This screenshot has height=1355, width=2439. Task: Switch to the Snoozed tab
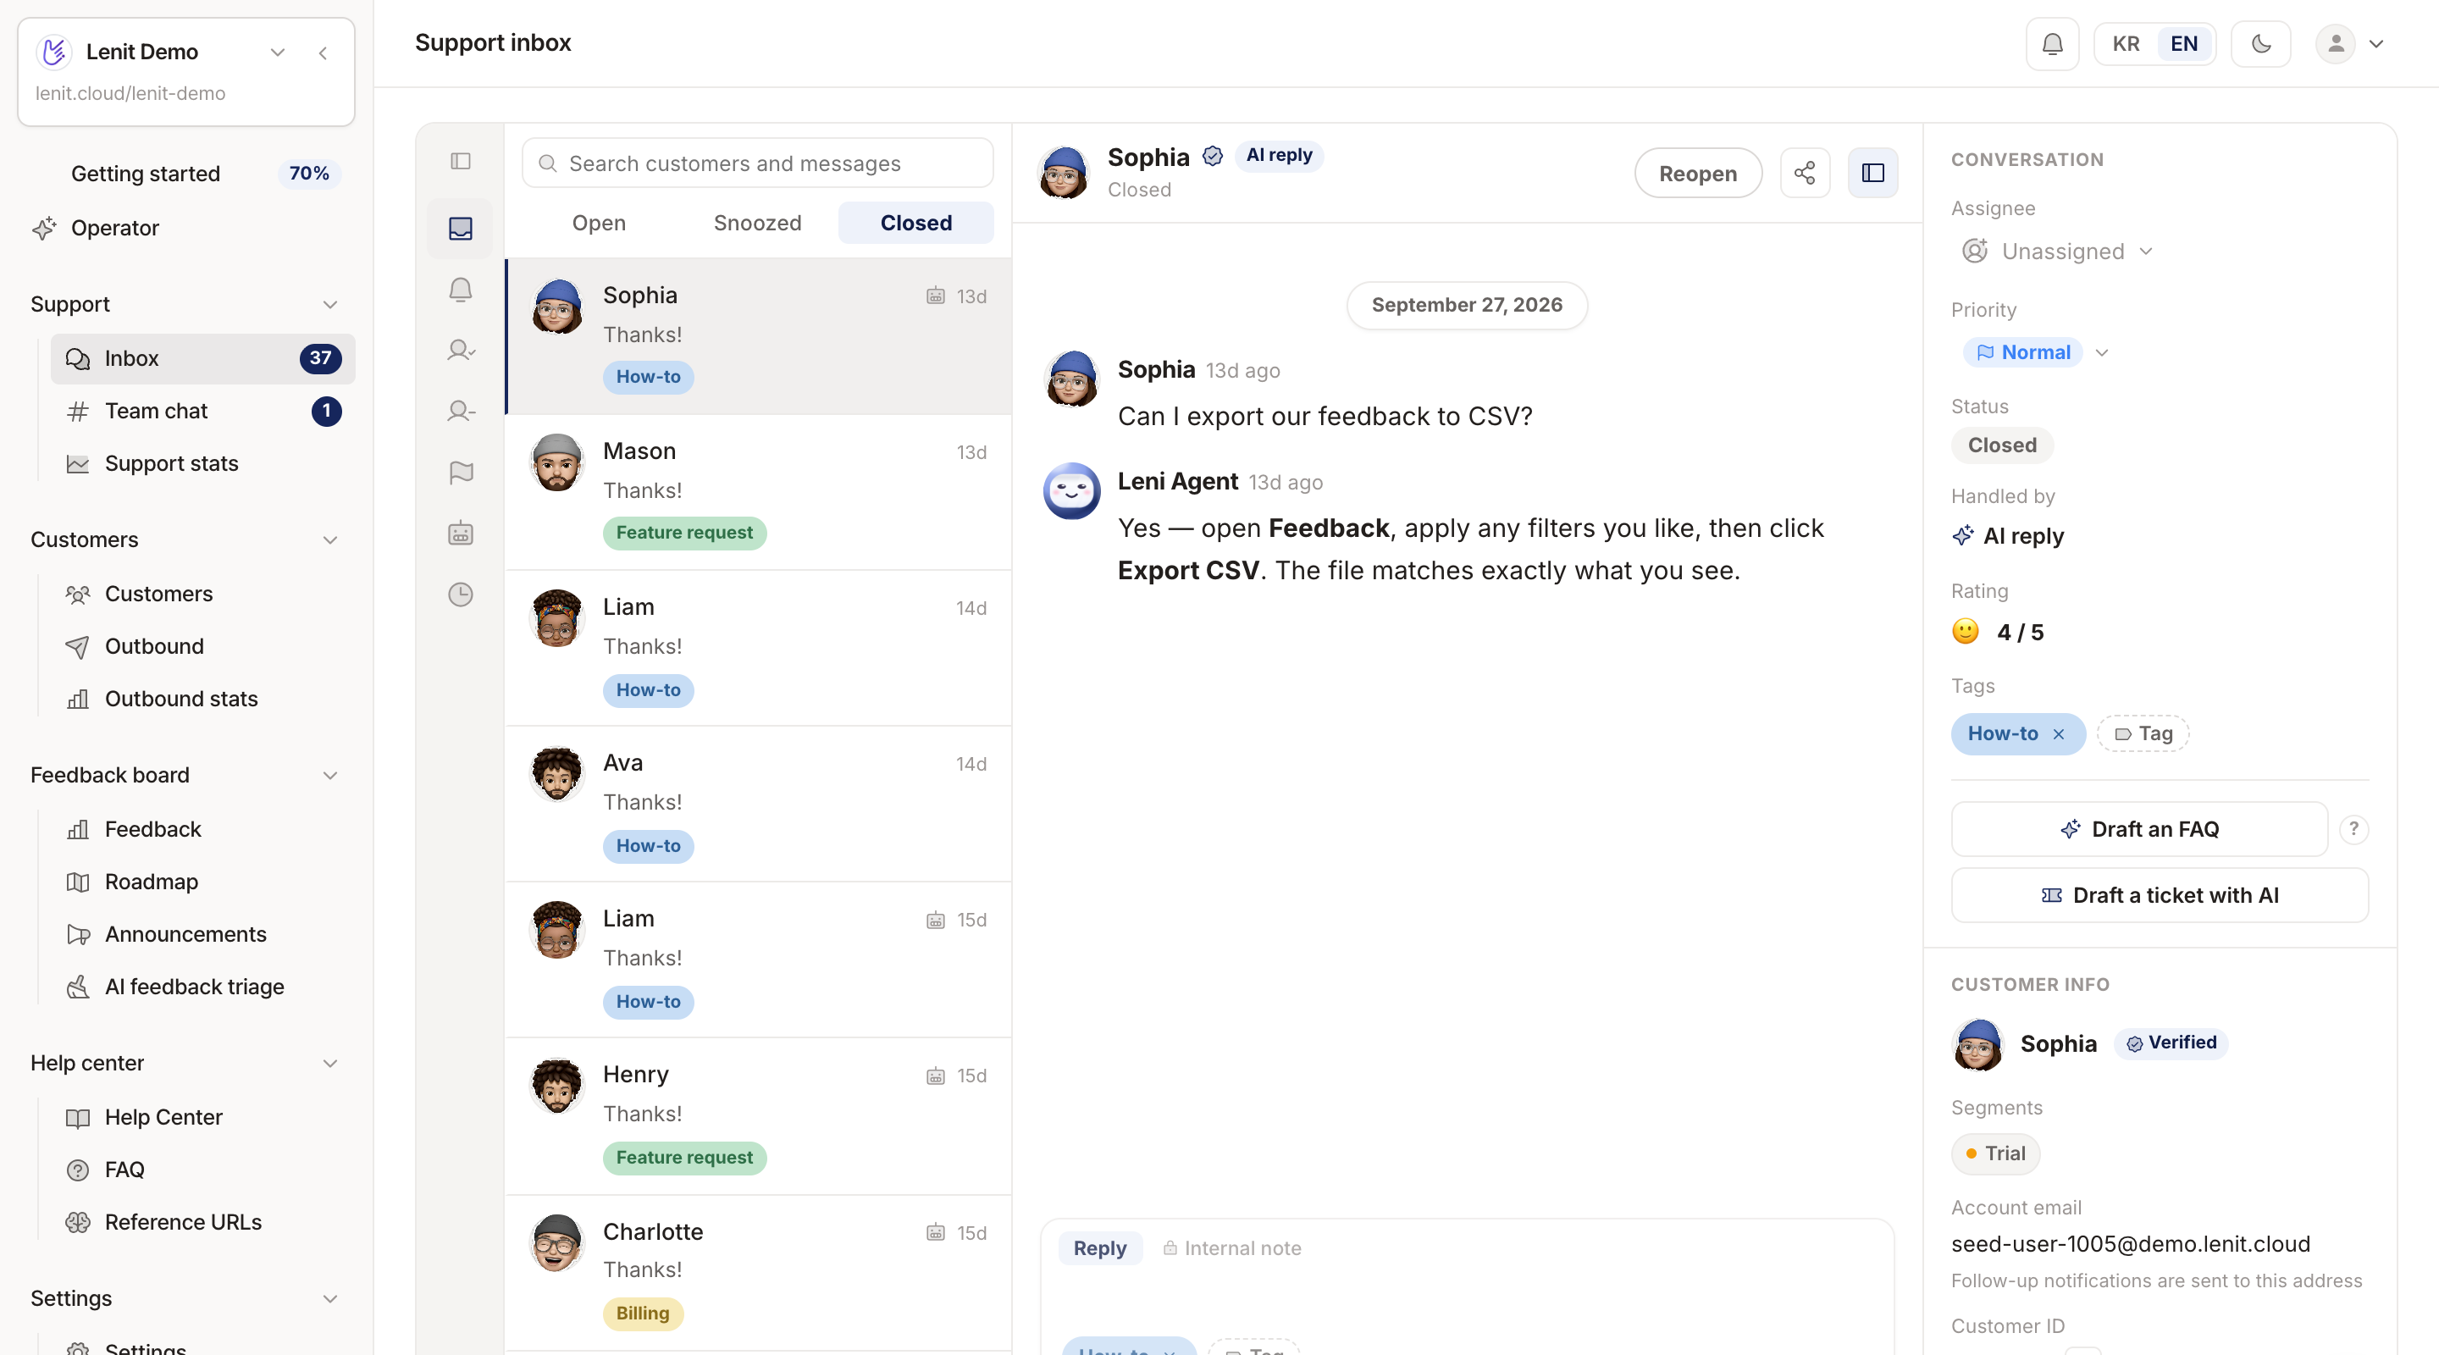pos(757,223)
